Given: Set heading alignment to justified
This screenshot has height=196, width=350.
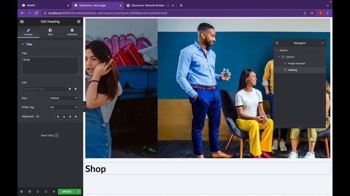Looking at the screenshot, I should coord(76,117).
